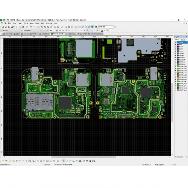Switch to the second tab in the Layers panel
This screenshot has height=188, width=188.
point(183,40)
